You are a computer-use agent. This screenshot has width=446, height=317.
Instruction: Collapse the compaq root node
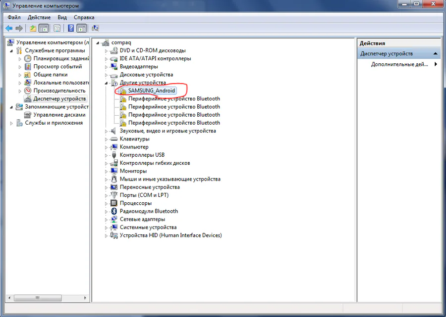[x=98, y=43]
